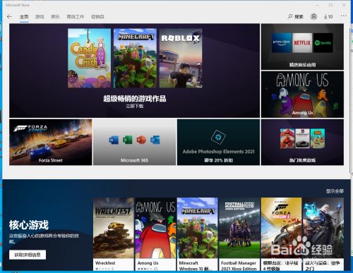Switch to the 娱乐 tab
Viewport: 353px width, 273px height.
[x=55, y=17]
